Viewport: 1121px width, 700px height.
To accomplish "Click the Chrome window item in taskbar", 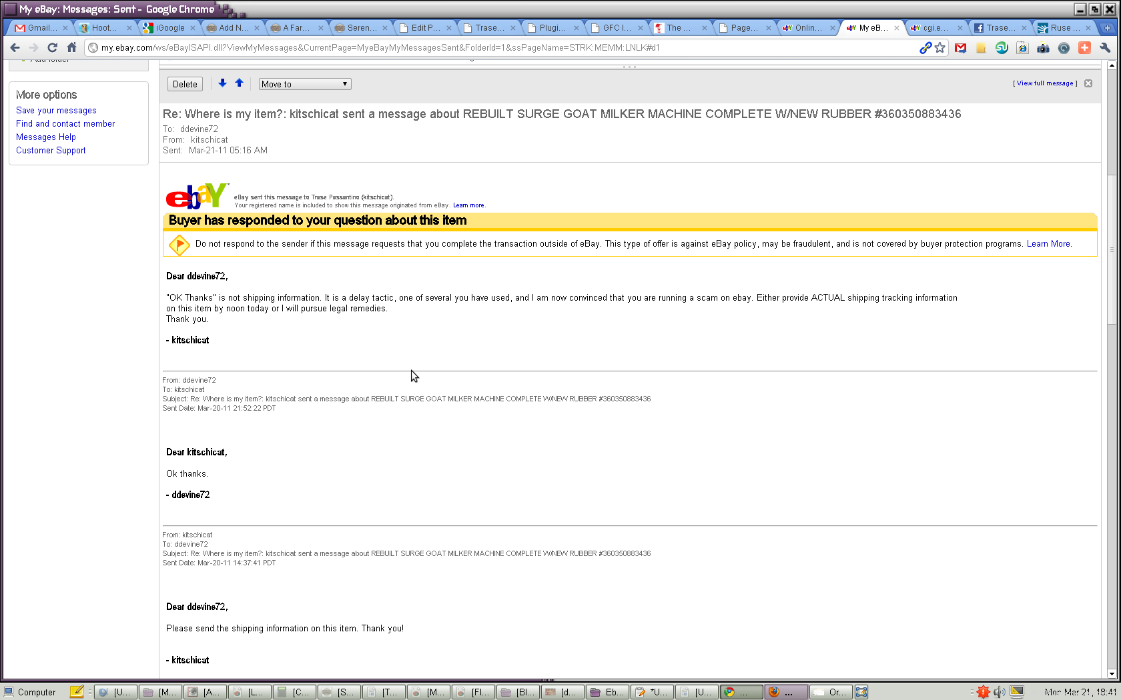I will [741, 692].
